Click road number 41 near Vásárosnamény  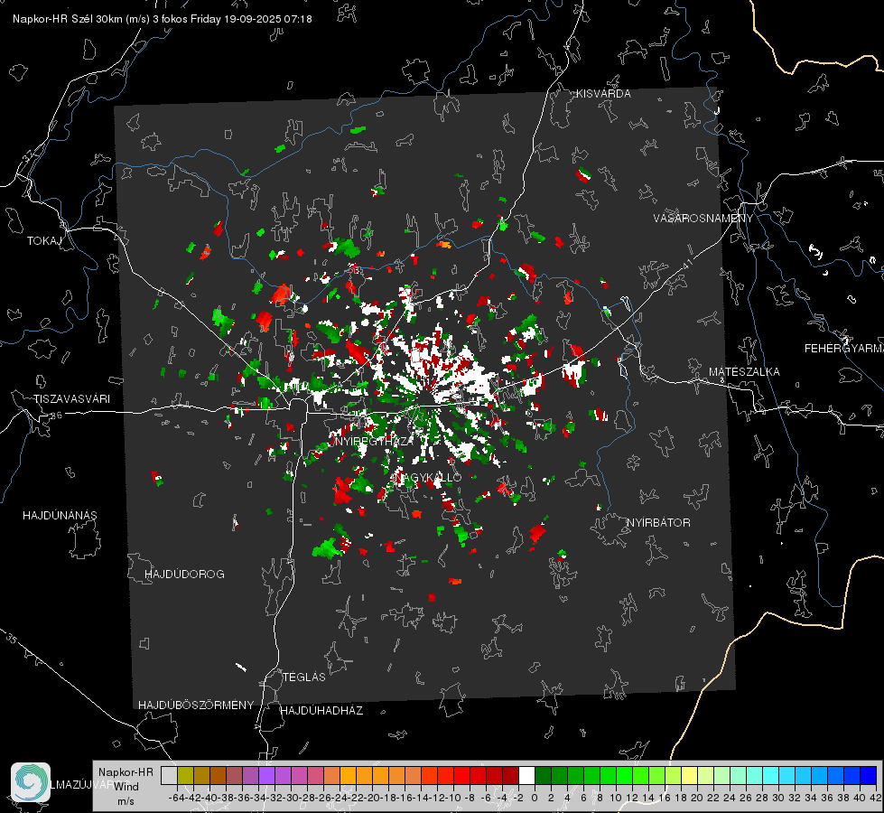click(687, 264)
